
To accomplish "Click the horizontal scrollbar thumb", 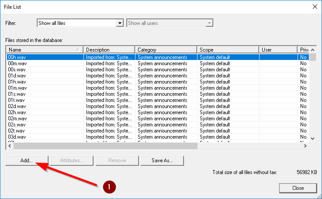I will (x=105, y=146).
